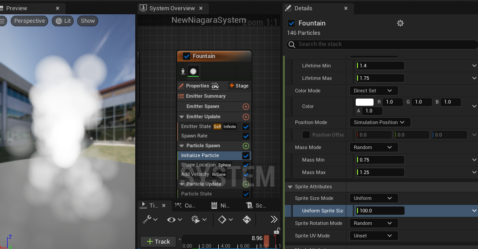Switch to the Niagara log tab
The height and width of the screenshot is (249, 478).
point(221,205)
